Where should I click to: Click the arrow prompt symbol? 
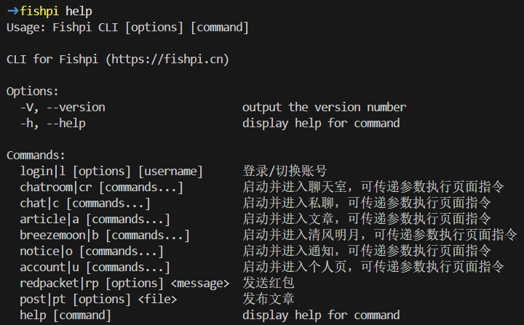click(12, 12)
